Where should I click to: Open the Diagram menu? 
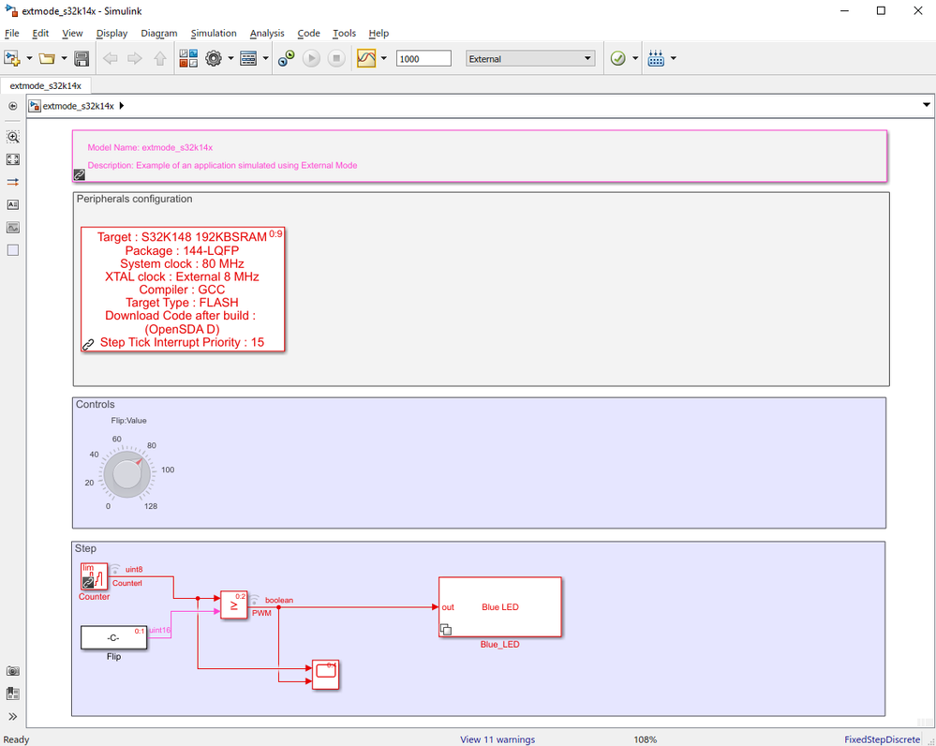click(158, 34)
